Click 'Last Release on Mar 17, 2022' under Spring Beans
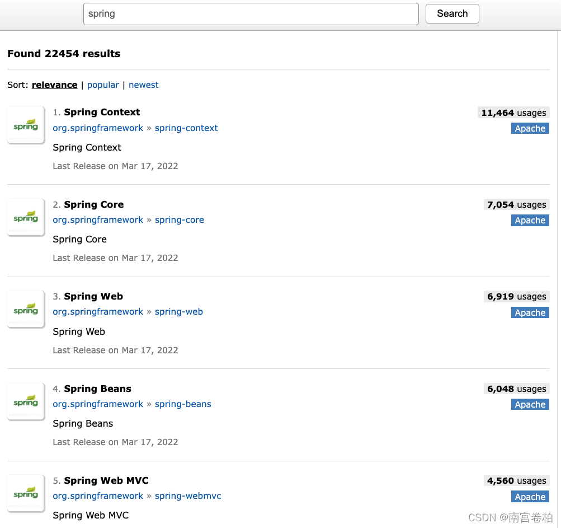This screenshot has width=561, height=528. pos(116,442)
